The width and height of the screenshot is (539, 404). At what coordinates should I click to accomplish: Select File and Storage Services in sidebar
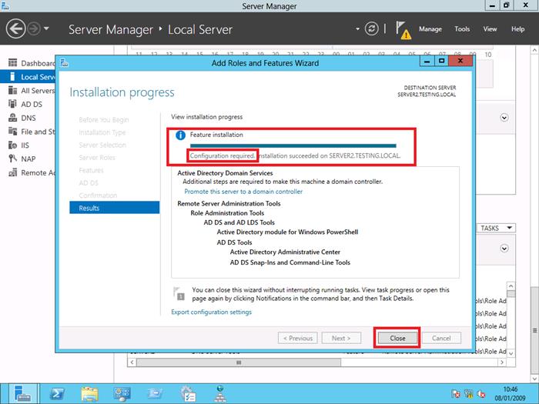coord(28,132)
